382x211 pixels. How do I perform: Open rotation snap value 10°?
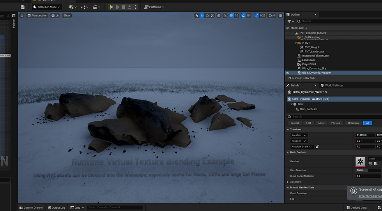click(249, 16)
